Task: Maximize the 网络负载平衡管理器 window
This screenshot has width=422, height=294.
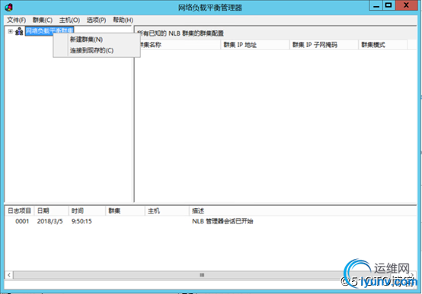Action: (388, 5)
